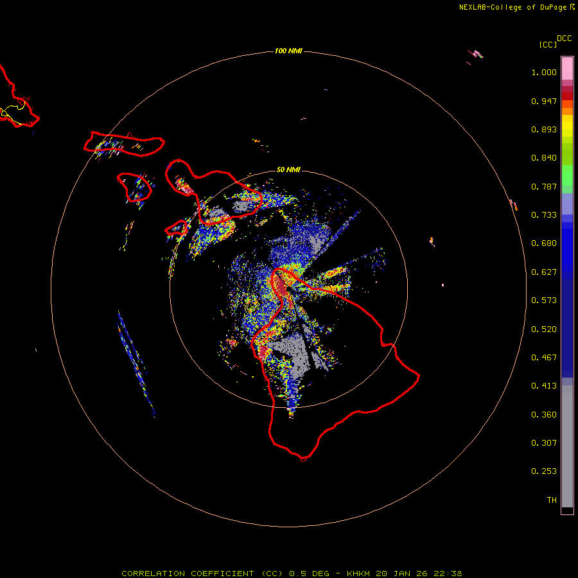Image resolution: width=578 pixels, height=578 pixels.
Task: Select the 0.733 scale value
Action: 544,215
